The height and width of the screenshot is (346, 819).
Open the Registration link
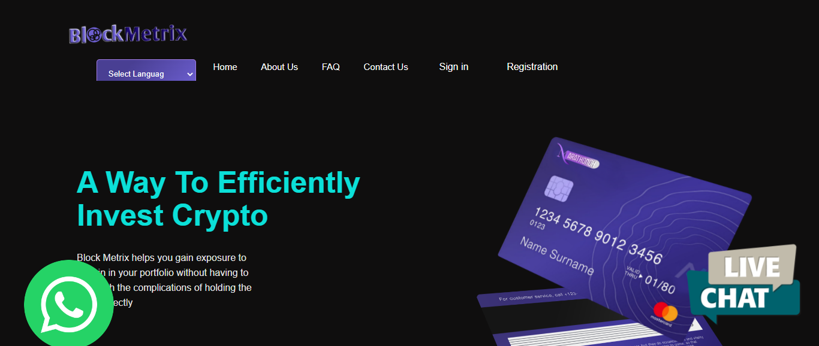coord(532,67)
